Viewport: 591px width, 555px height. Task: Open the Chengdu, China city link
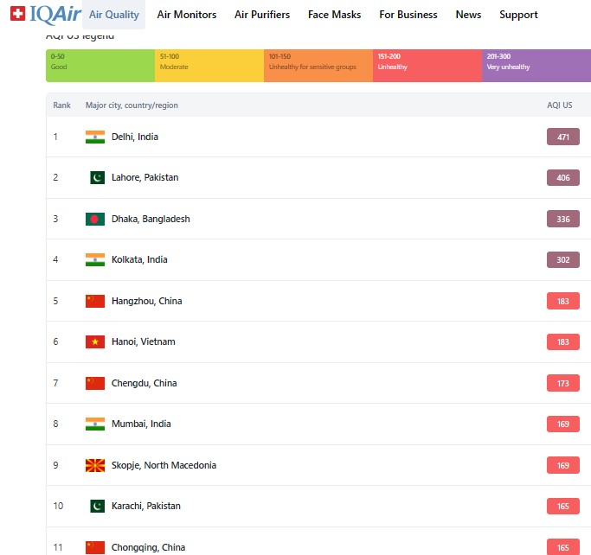[x=144, y=383]
